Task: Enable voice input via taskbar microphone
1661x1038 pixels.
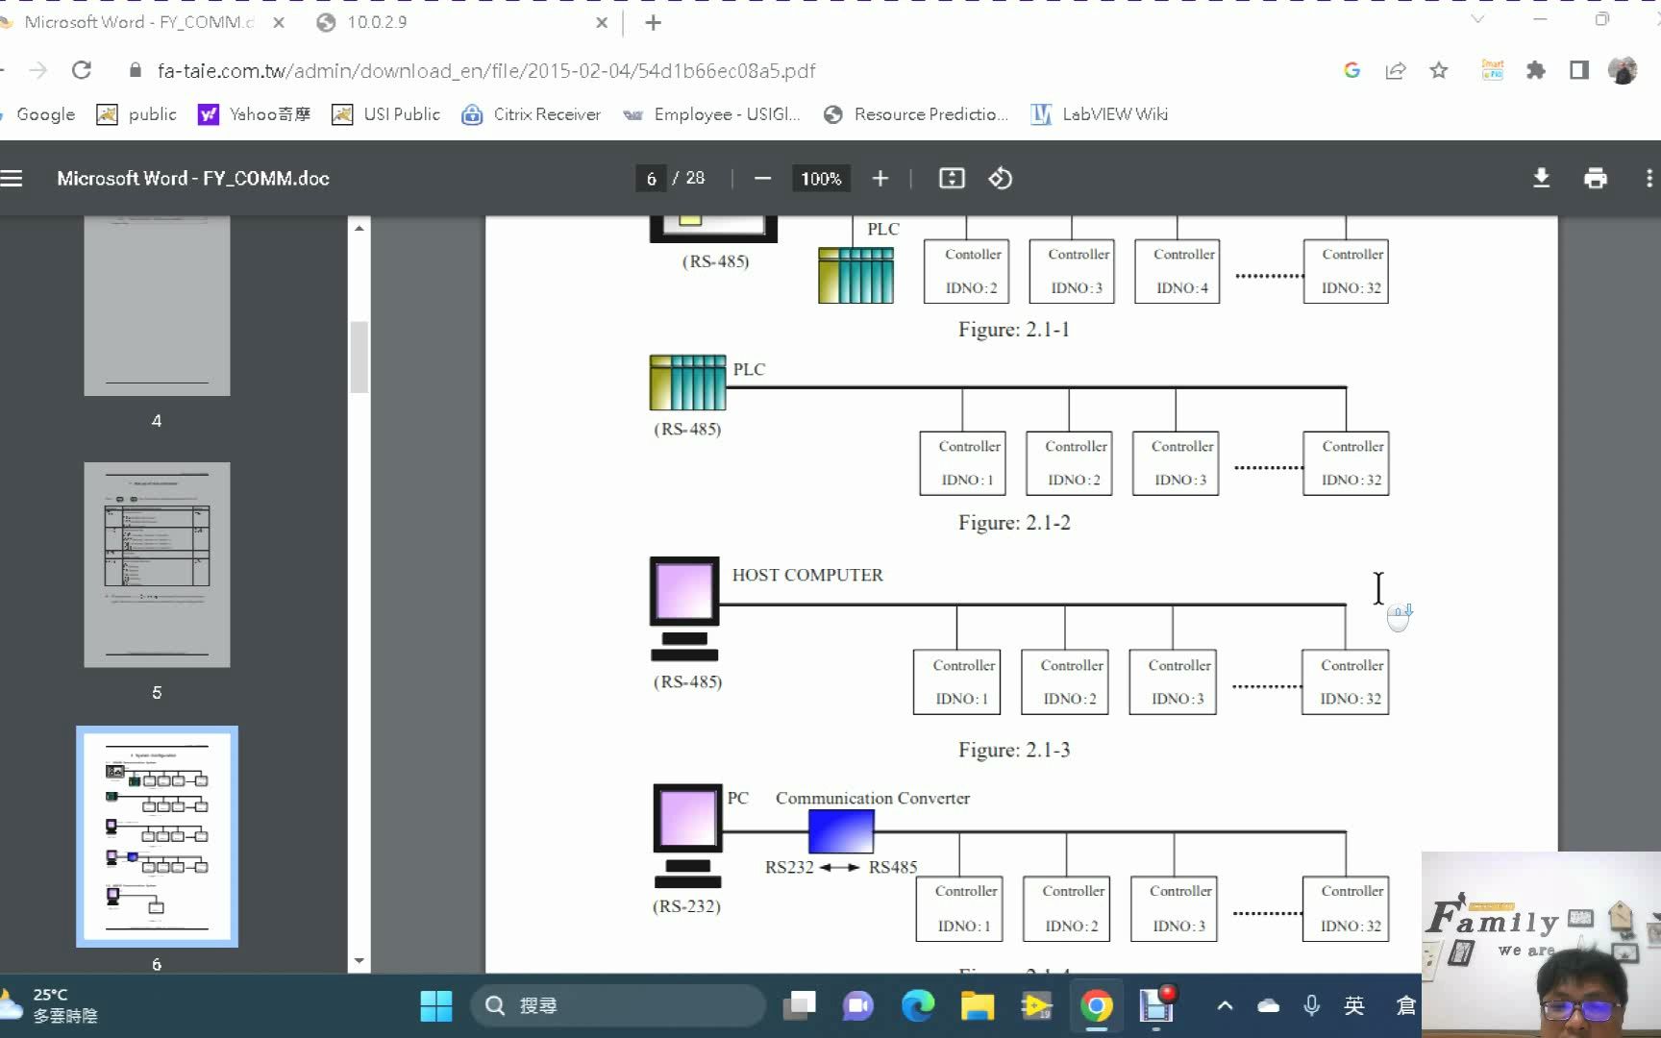Action: (1310, 1005)
